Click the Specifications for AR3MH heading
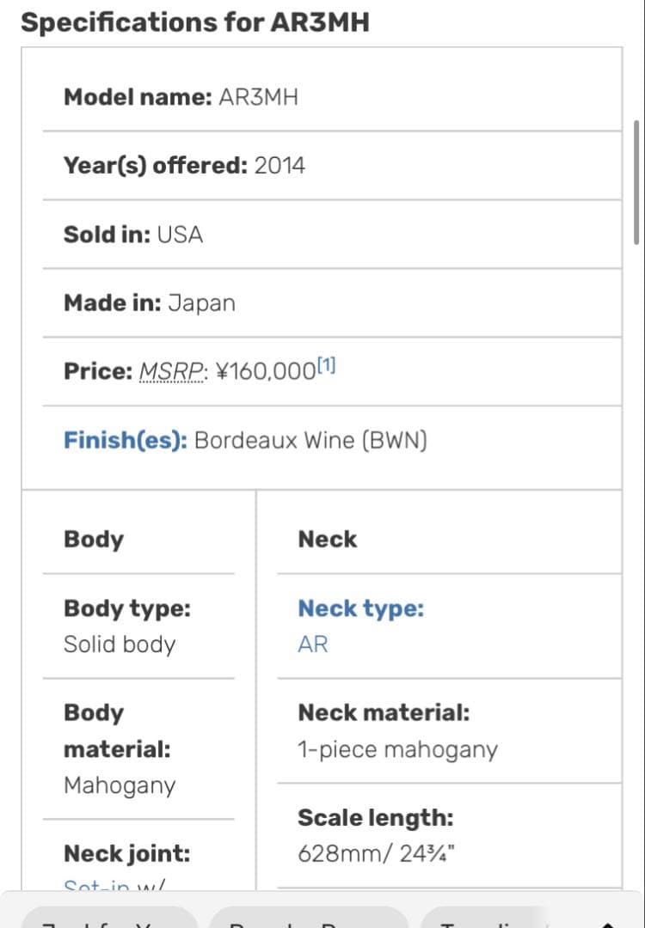 pos(195,22)
